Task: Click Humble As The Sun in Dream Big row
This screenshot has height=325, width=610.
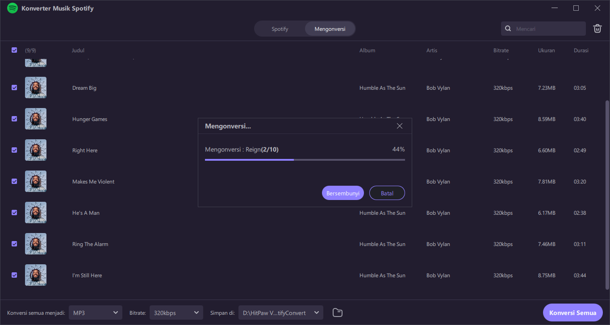Action: point(382,88)
